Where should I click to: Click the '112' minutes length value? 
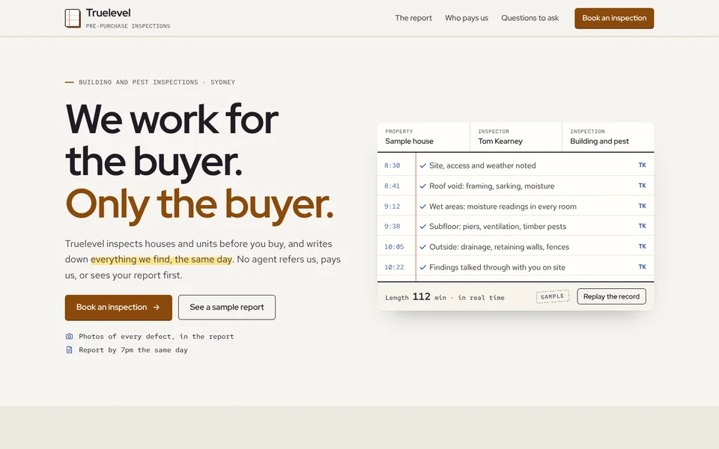tap(422, 296)
